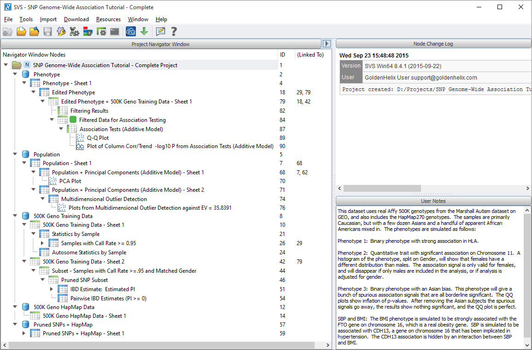
Task: Click the terminal console toolbar icon
Action: coord(115,31)
